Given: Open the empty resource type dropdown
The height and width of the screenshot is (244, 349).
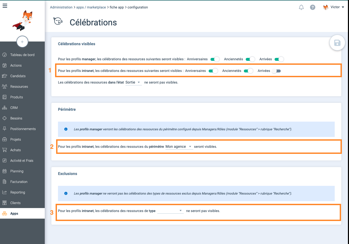Looking at the screenshot, I should point(170,211).
